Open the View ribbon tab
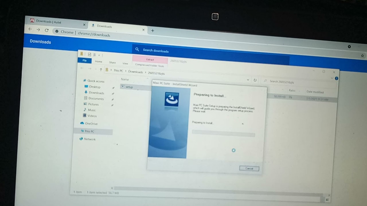The height and width of the screenshot is (206, 367). click(125, 63)
